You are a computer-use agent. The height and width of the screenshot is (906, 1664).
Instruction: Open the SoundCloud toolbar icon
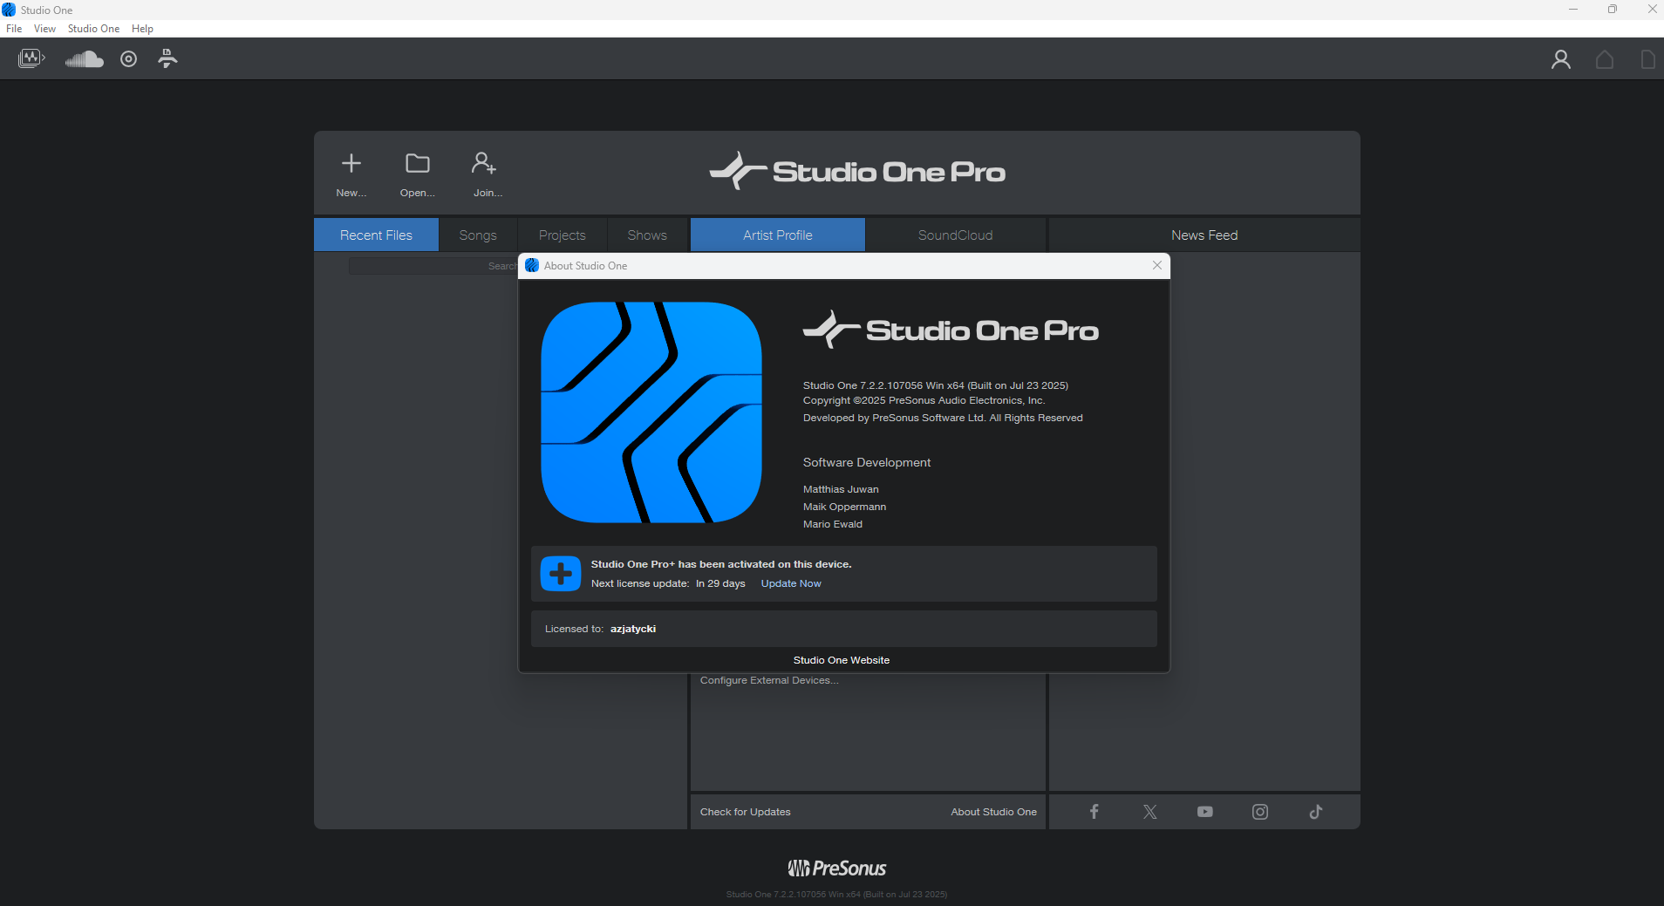tap(85, 59)
